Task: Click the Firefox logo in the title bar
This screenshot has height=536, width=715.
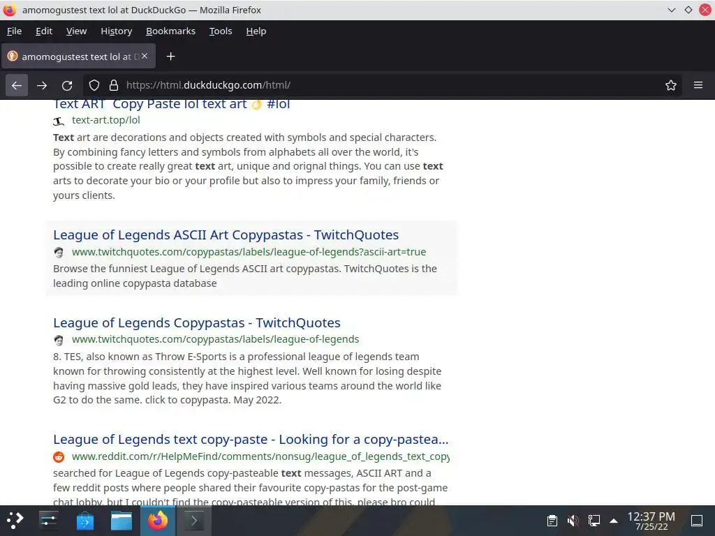Action: coord(10,10)
